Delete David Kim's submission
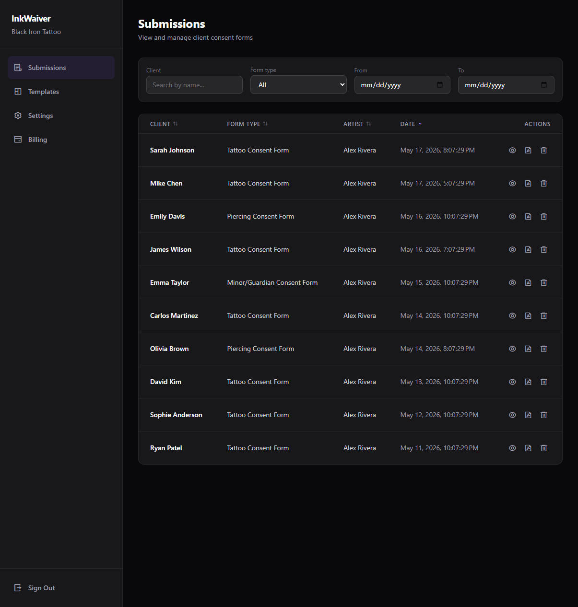578x607 pixels. pos(544,382)
